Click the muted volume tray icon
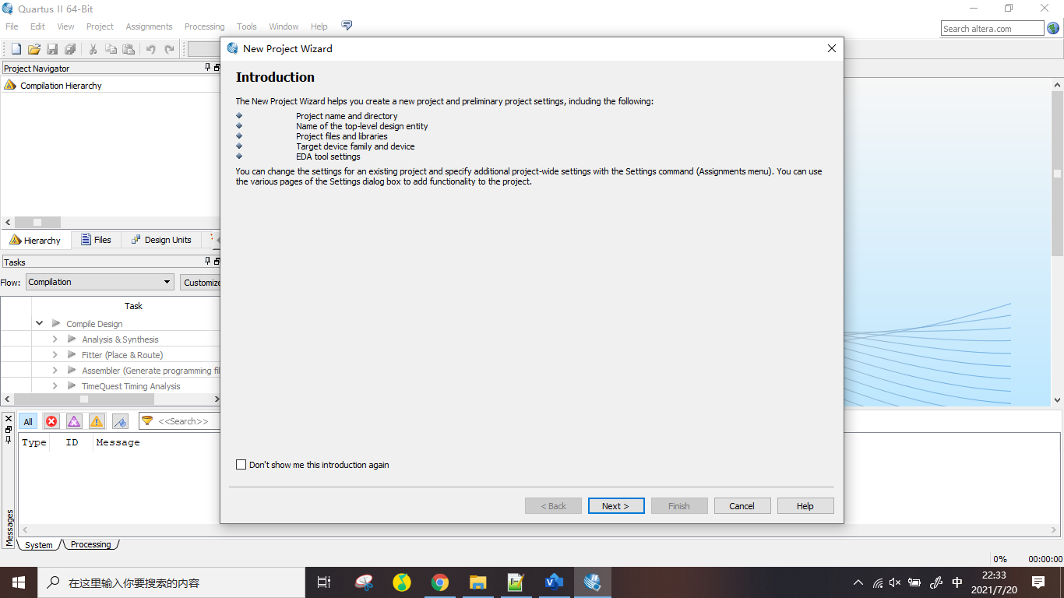 [895, 582]
